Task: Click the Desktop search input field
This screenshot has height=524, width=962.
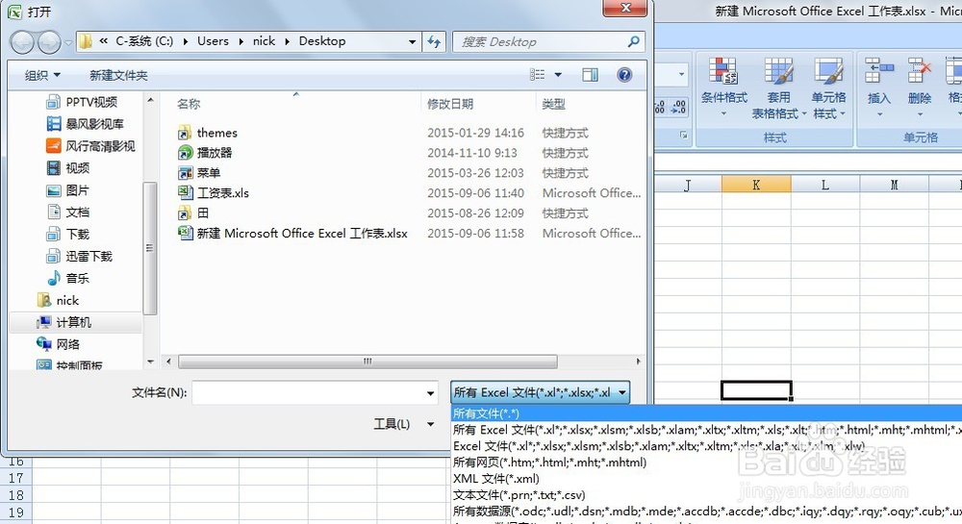Action: pyautogui.click(x=540, y=41)
